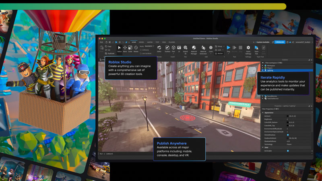This screenshot has width=322, height=181.
Task: Click the Update Available notice
Action: tap(262, 42)
